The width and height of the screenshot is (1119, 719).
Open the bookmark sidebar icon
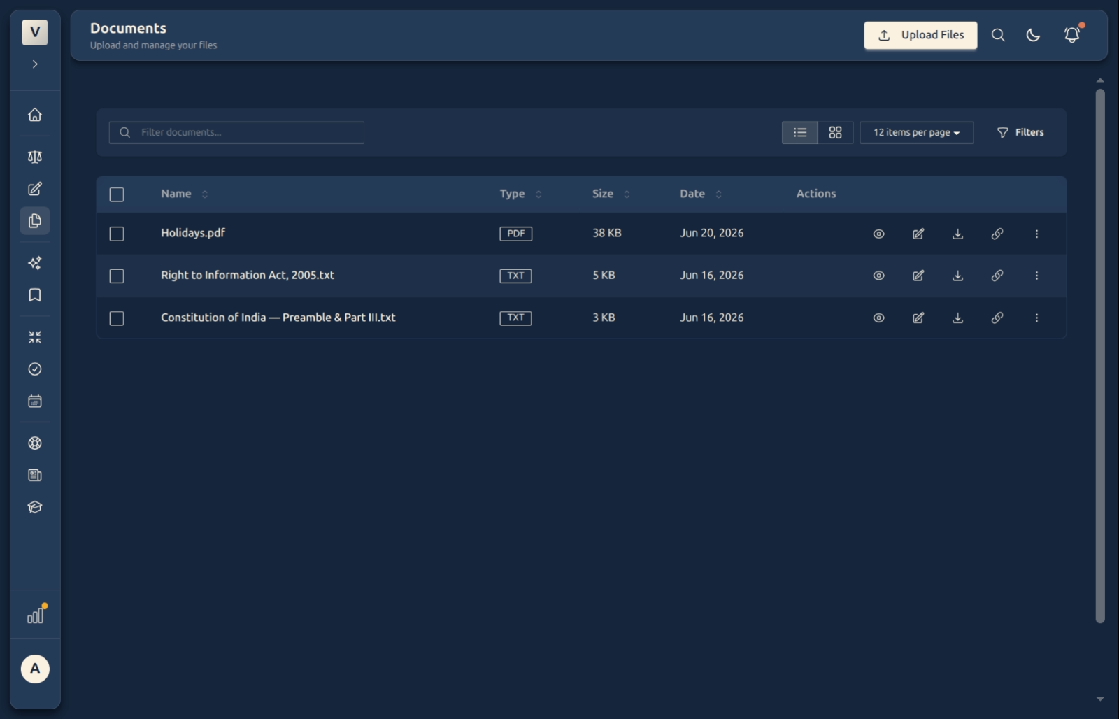[x=35, y=295]
